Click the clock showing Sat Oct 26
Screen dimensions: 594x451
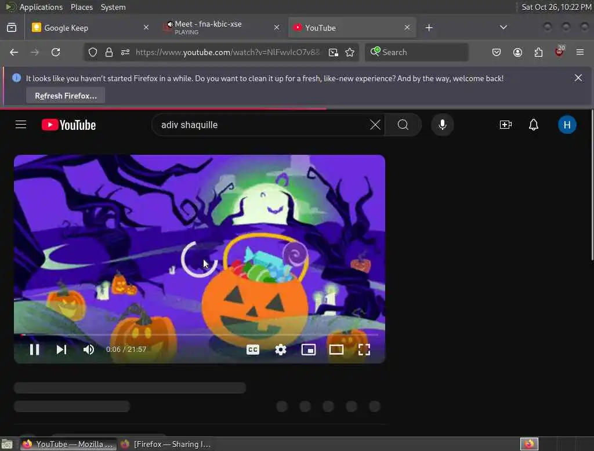coord(556,7)
